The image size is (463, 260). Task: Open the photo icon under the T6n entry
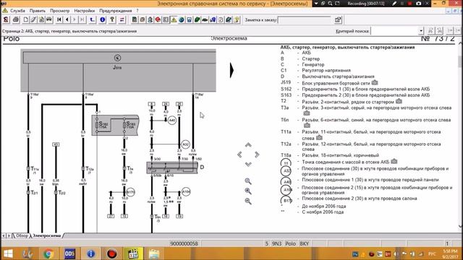(x=307, y=125)
